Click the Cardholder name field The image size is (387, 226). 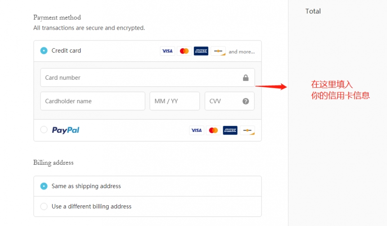pos(92,101)
